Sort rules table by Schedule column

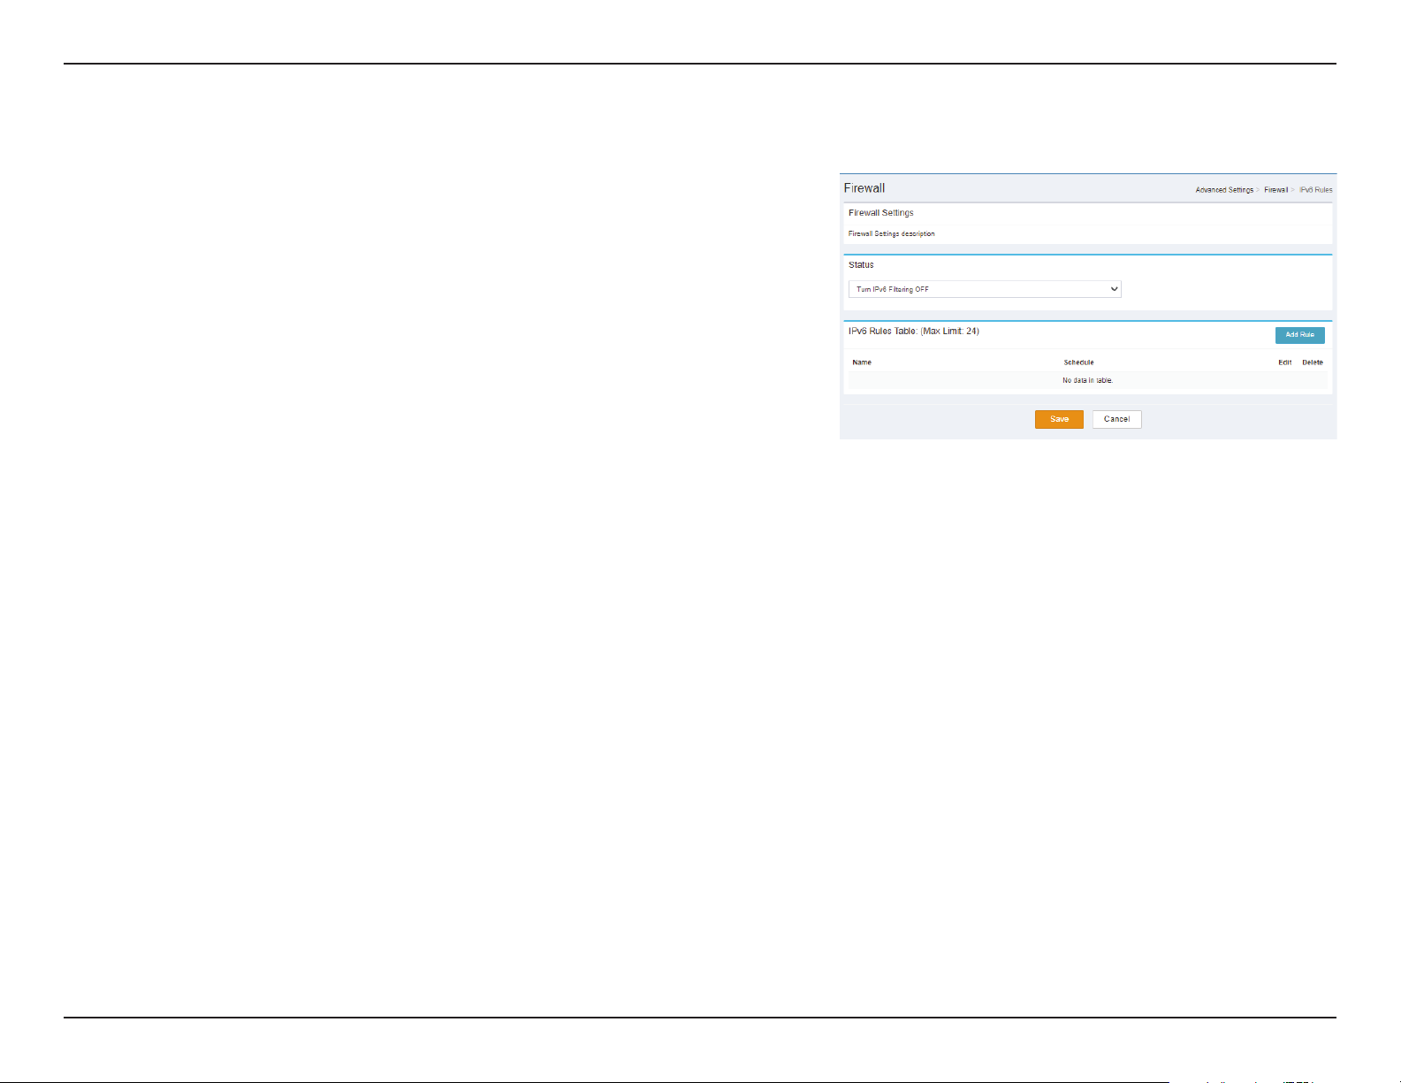click(1078, 362)
